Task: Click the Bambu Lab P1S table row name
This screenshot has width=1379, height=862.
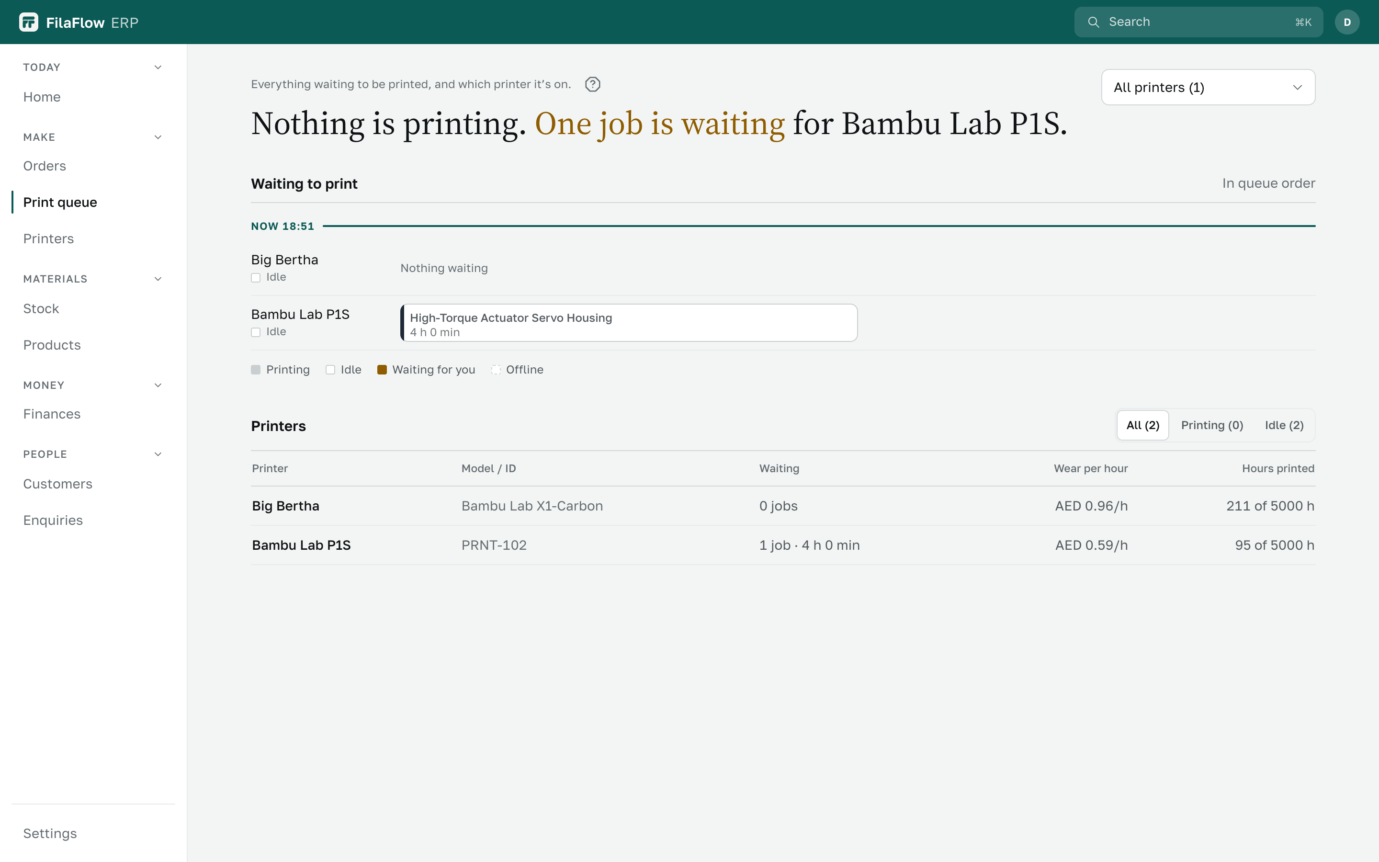Action: (301, 545)
